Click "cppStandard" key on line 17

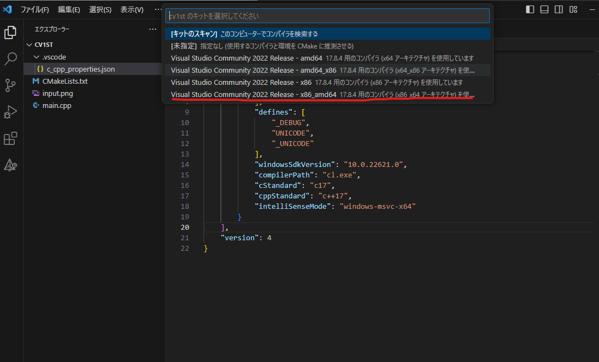coord(282,196)
